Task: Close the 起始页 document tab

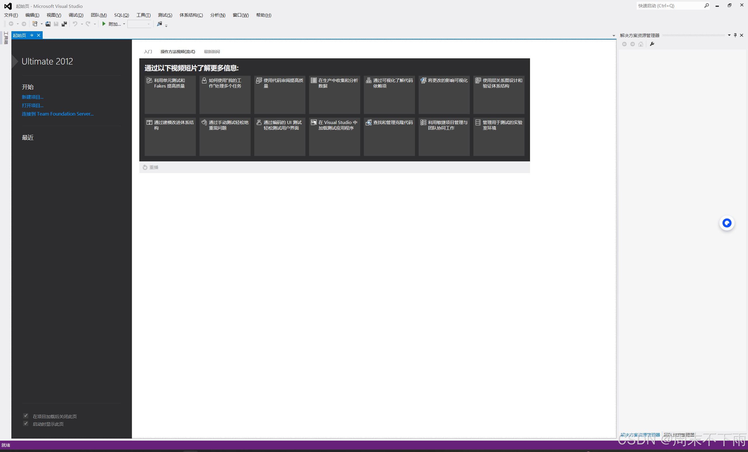Action: click(39, 36)
